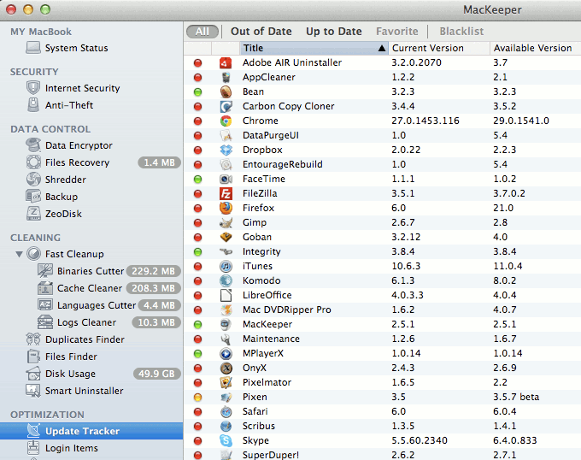The height and width of the screenshot is (460, 581).
Task: Click Chrome available version 29.0.1541.0
Action: click(521, 121)
